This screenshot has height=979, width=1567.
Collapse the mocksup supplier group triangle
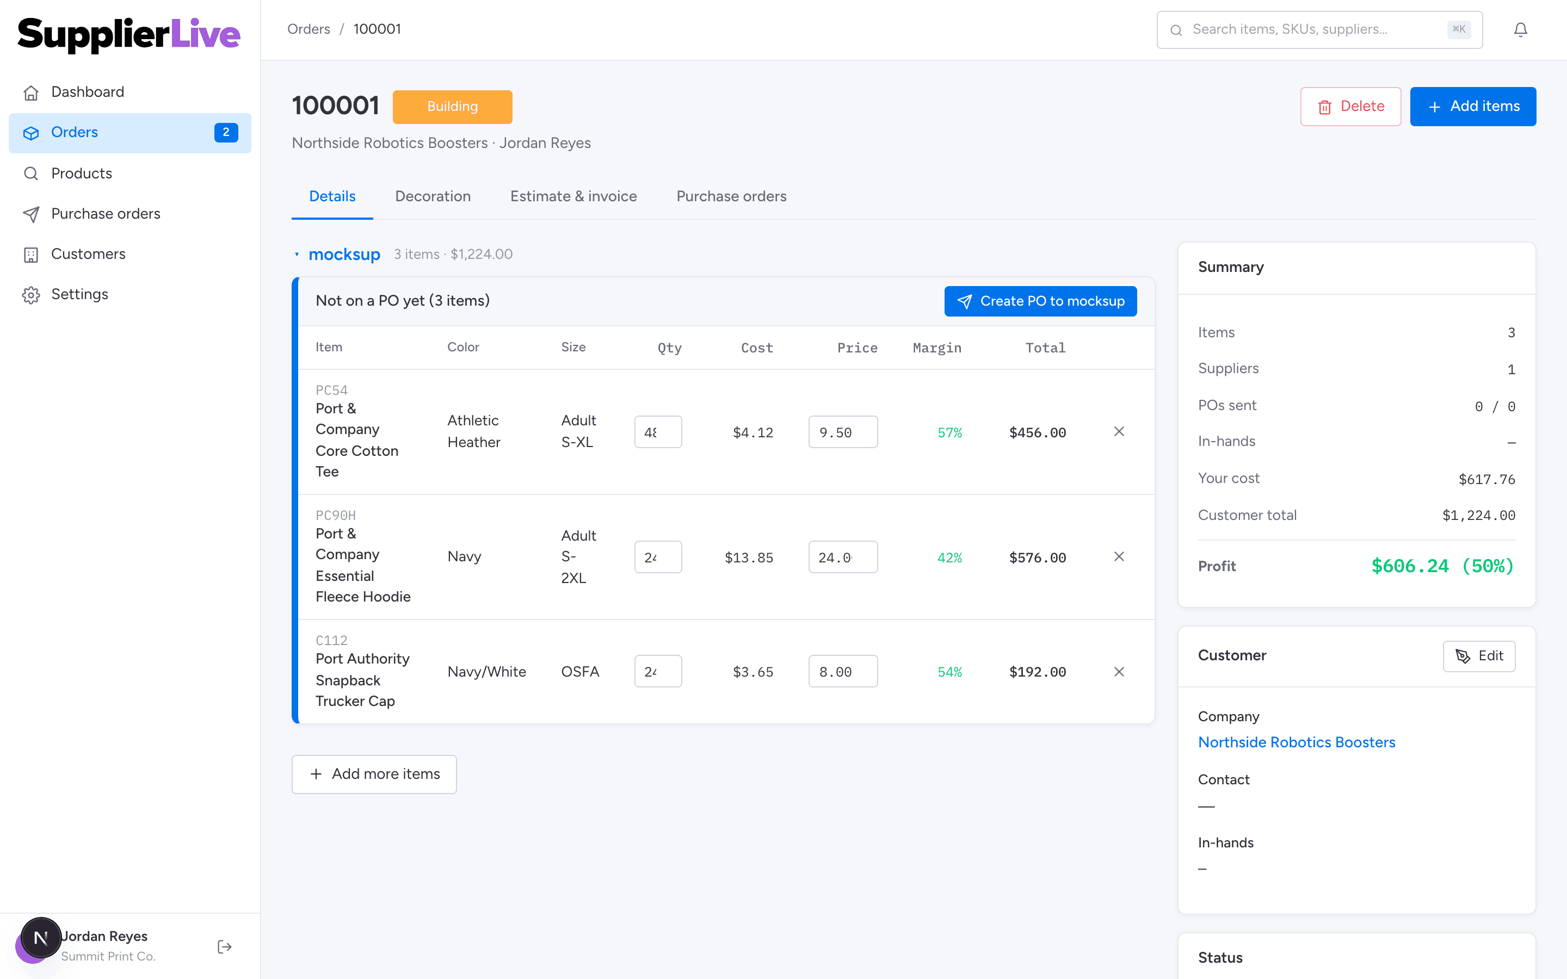pos(297,255)
